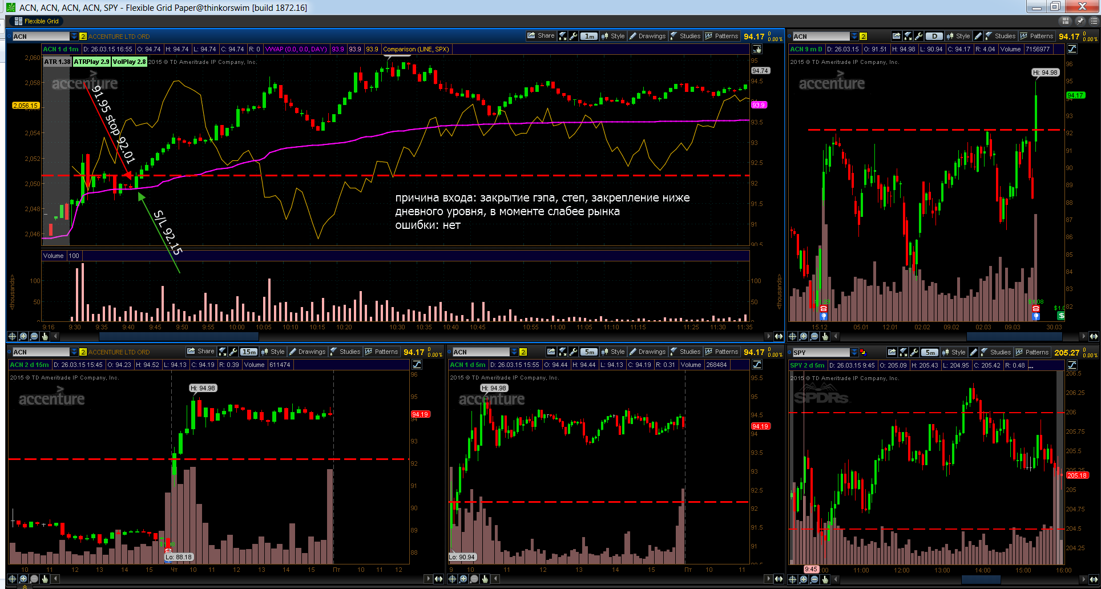Image resolution: width=1101 pixels, height=589 pixels.
Task: Share the top-left ACN 1m chart
Action: [x=541, y=36]
